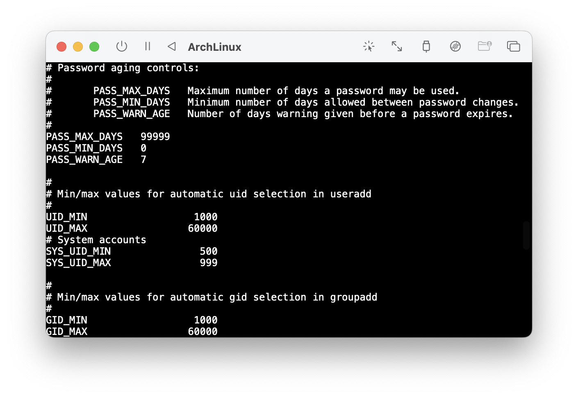Click the "# Password aging controls:" line
Screen dimensions: 578x398
(x=122, y=68)
